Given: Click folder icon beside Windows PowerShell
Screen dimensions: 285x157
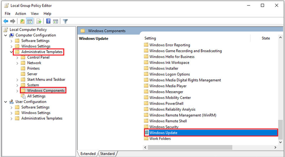Looking at the screenshot, I should click(146, 103).
